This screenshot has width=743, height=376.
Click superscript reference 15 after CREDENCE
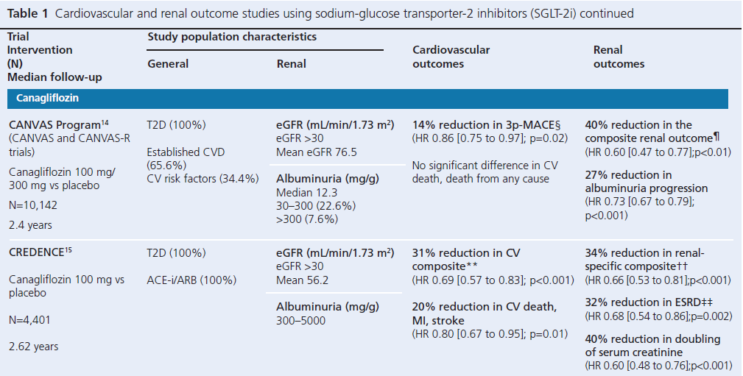[68, 250]
